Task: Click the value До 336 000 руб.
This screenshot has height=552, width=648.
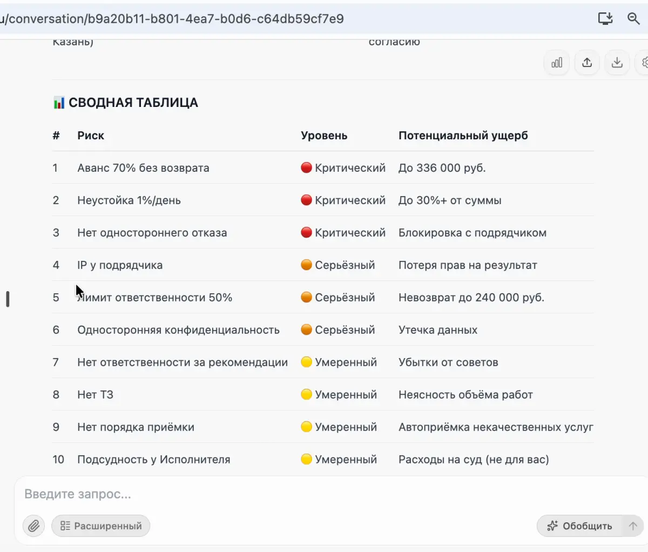Action: (x=442, y=168)
